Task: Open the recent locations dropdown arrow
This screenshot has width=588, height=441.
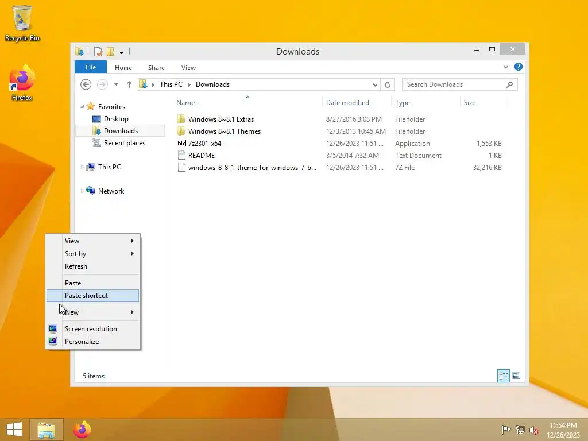Action: pos(116,84)
